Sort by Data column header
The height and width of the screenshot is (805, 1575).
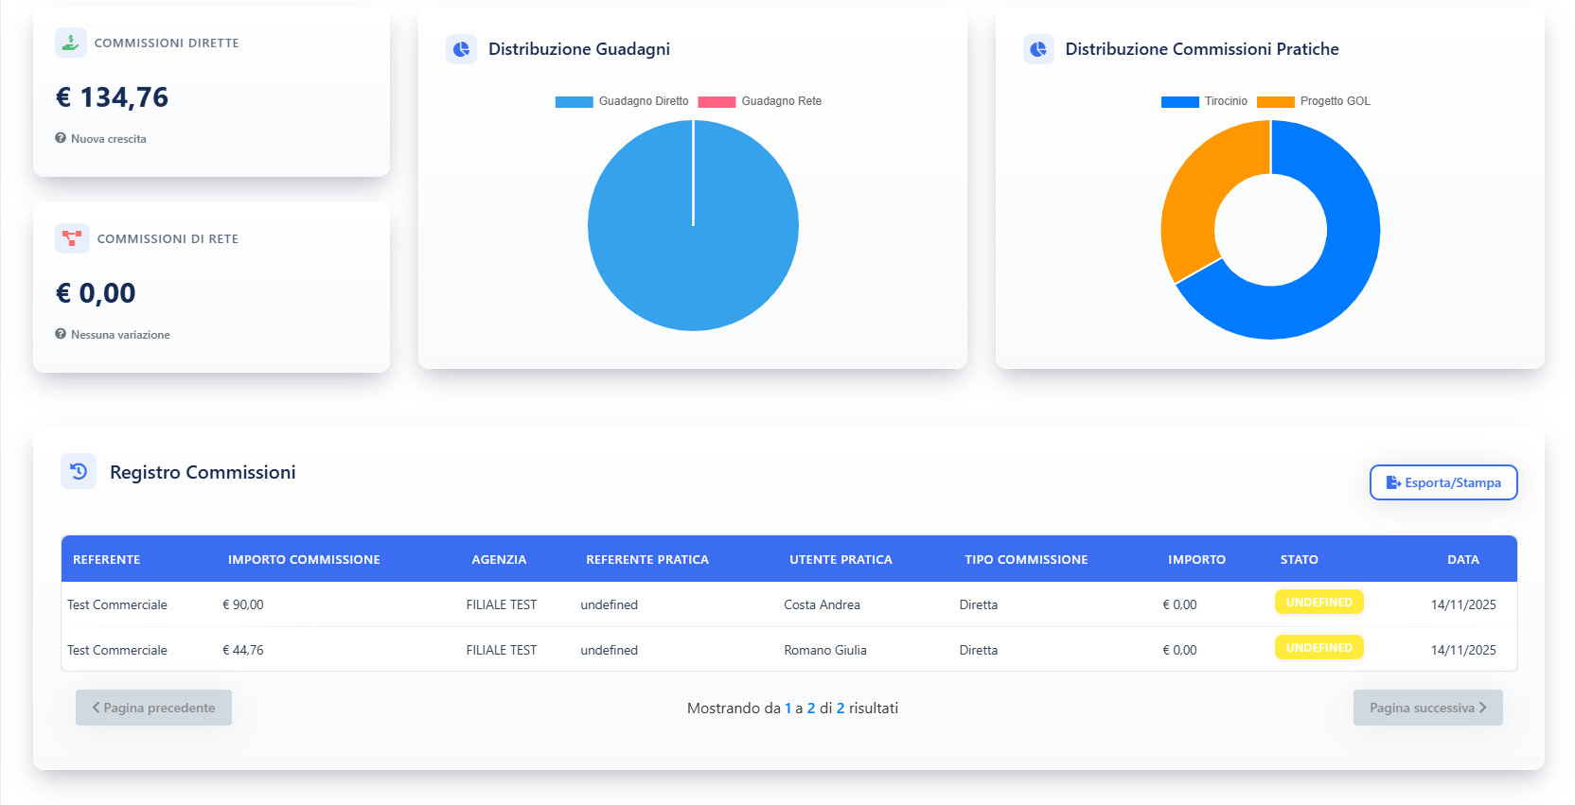[x=1462, y=559]
